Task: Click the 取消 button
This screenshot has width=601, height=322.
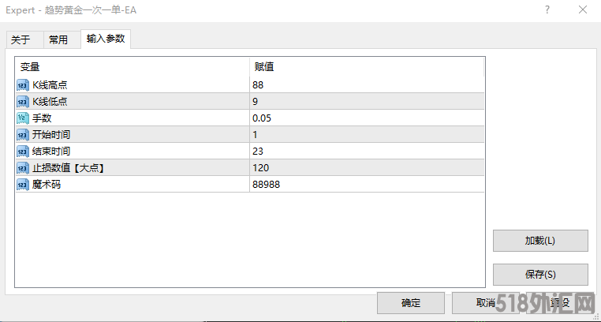Action: tap(485, 303)
